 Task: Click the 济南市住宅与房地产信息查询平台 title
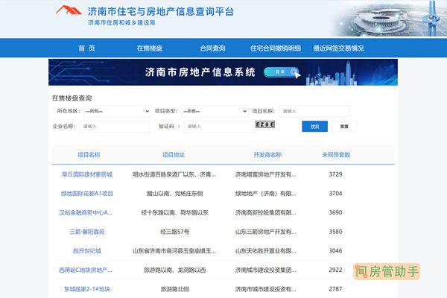click(x=161, y=11)
